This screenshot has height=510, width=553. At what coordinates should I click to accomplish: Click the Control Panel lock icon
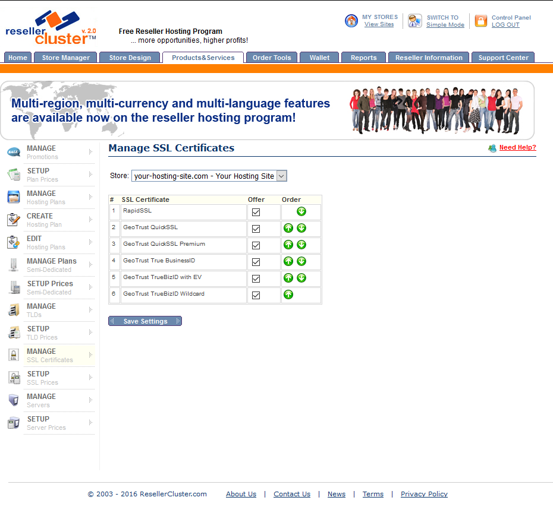point(480,21)
